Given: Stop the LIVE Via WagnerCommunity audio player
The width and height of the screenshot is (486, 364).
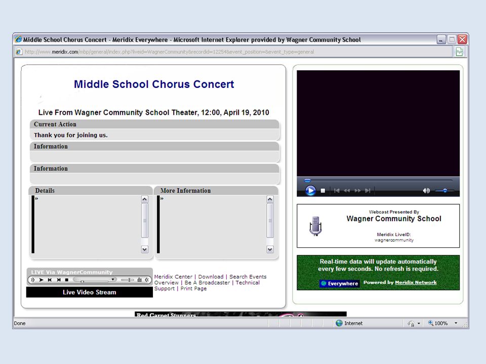Looking at the screenshot, I should pyautogui.click(x=67, y=280).
